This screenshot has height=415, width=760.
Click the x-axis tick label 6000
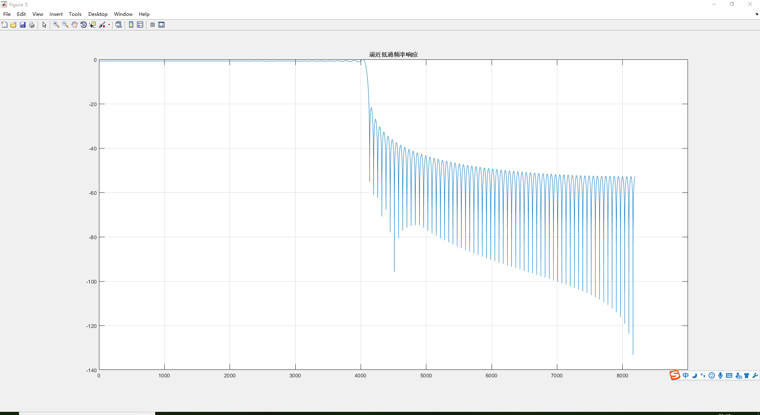point(492,376)
